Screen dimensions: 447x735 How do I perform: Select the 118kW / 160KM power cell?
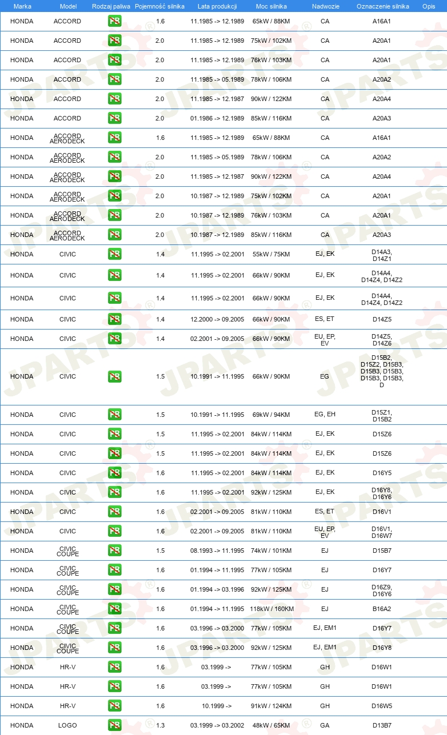pos(272,609)
